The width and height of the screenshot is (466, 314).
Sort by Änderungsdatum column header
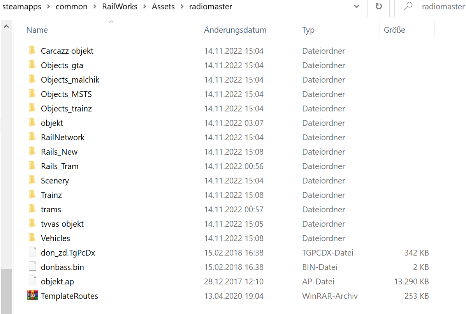point(235,30)
